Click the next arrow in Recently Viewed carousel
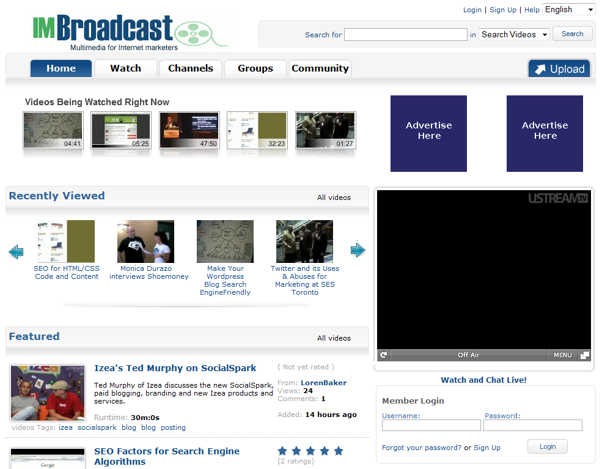Viewport: 602px width, 469px height. [x=358, y=250]
